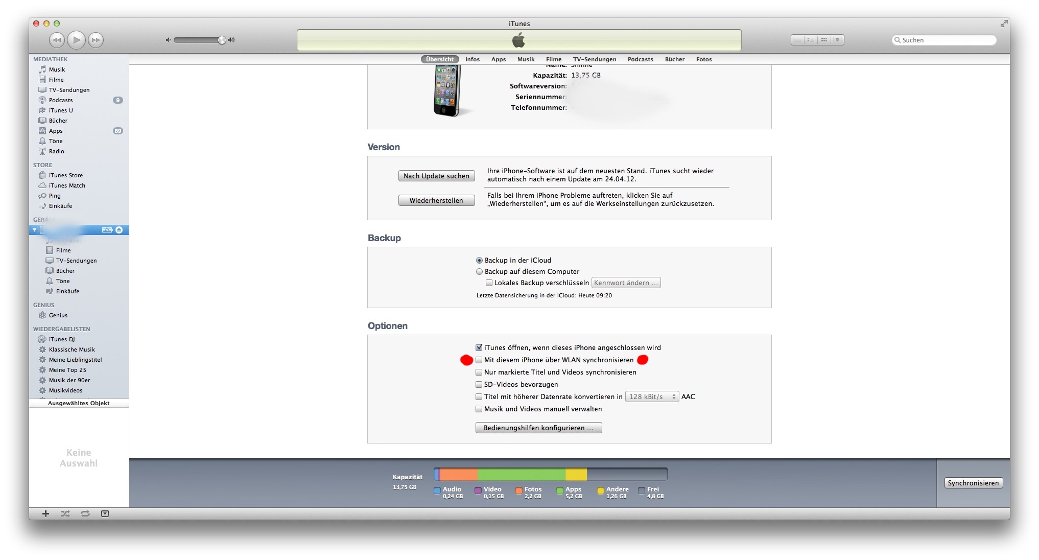
Task: Check SD-Videos bevorzugen
Action: (x=479, y=384)
